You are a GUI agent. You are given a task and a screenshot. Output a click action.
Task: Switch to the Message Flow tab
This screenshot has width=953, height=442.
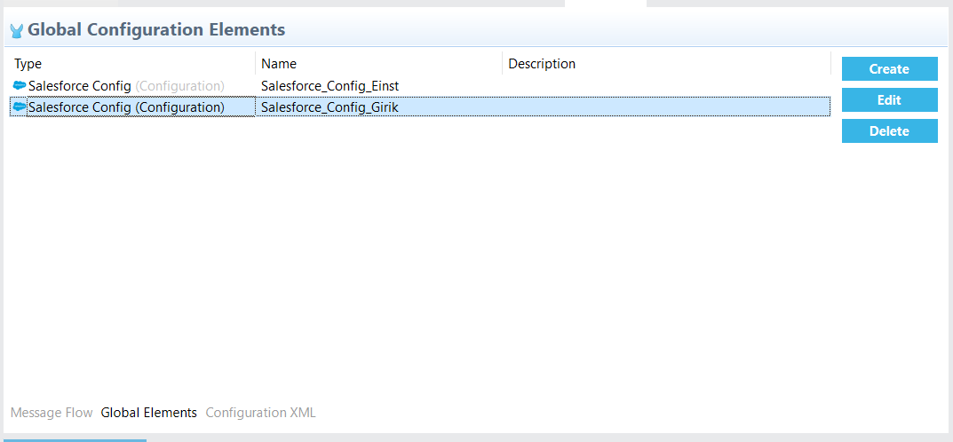pyautogui.click(x=52, y=413)
